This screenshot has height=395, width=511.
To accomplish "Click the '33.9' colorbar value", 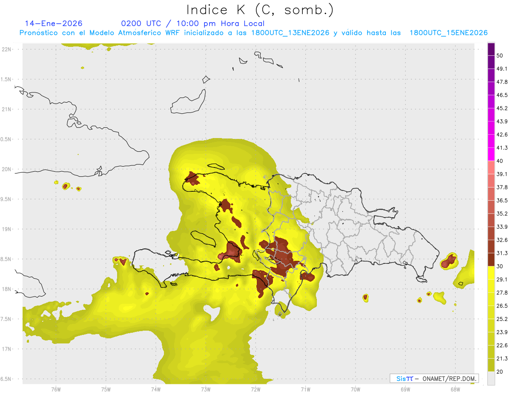I will (502, 227).
